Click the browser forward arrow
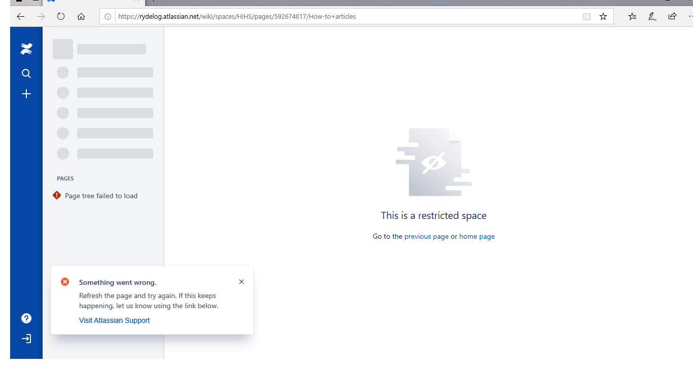 tap(41, 16)
